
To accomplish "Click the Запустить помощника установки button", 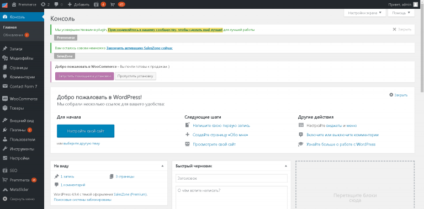I will (x=84, y=76).
